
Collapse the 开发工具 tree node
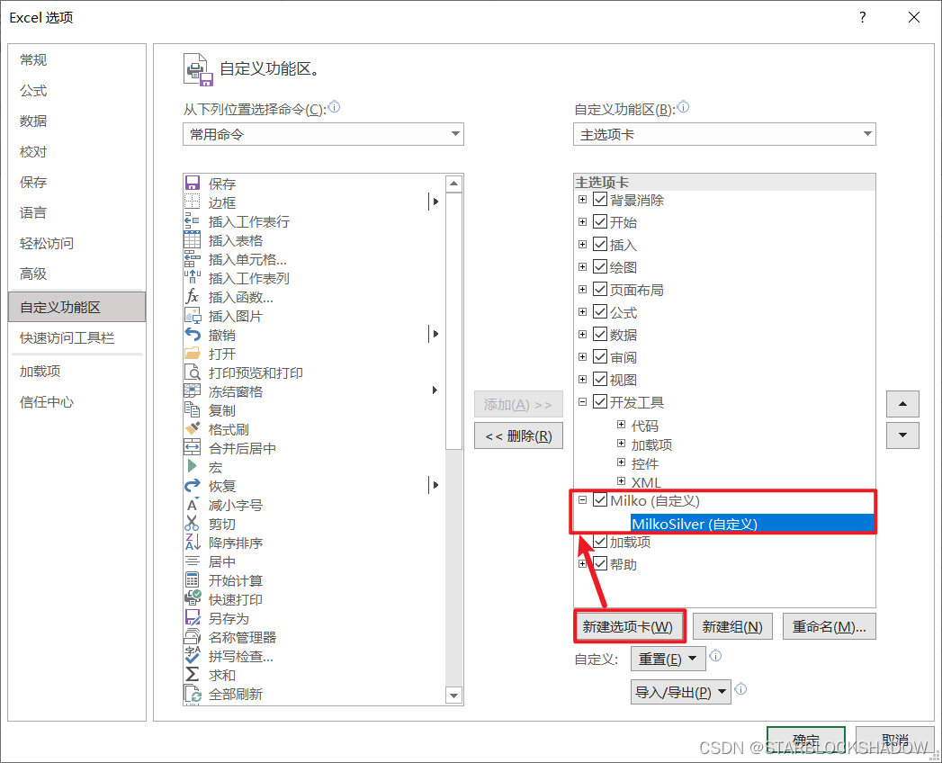pyautogui.click(x=582, y=402)
